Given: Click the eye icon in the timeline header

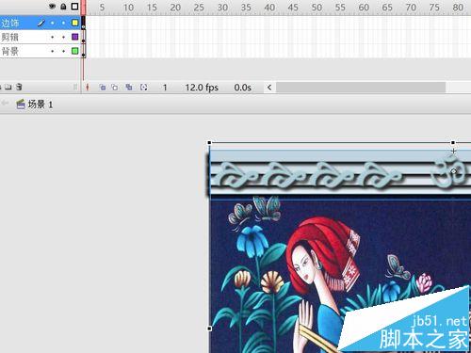Looking at the screenshot, I should [53, 7].
